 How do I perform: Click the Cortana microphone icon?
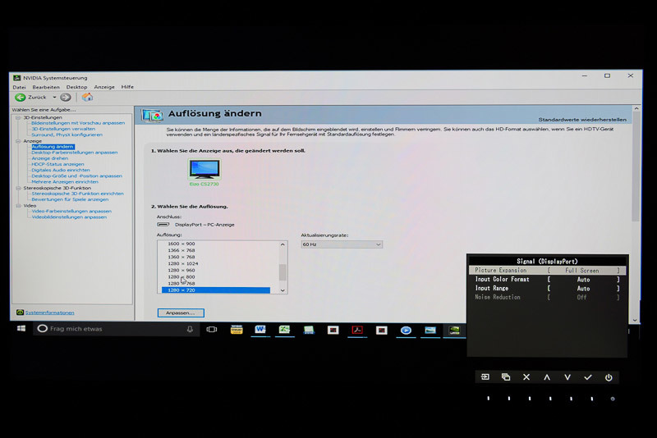[x=190, y=329]
